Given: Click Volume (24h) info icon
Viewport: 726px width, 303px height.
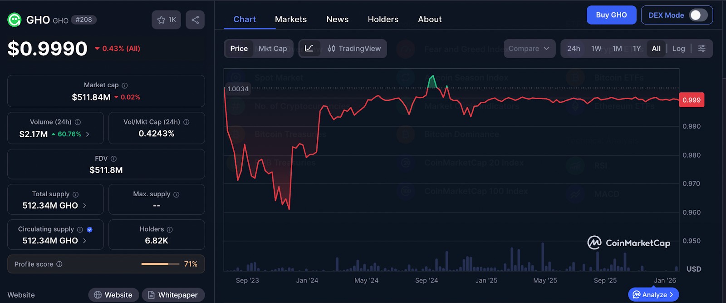Looking at the screenshot, I should pyautogui.click(x=78, y=122).
